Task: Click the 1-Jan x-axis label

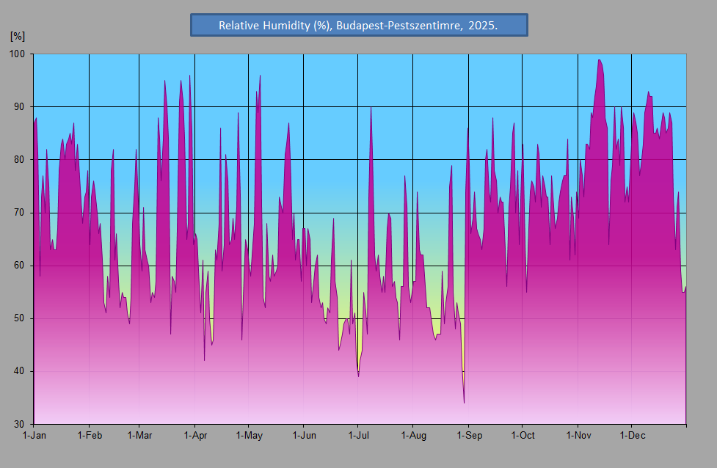Action: [x=34, y=435]
